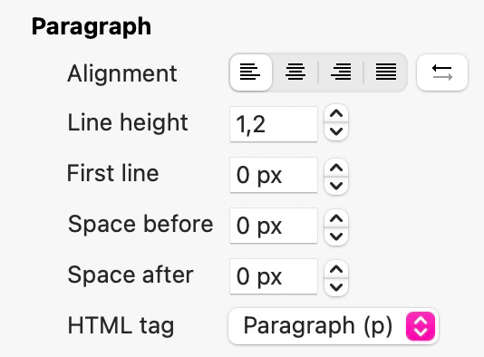Increase the First line indent

[x=336, y=169]
